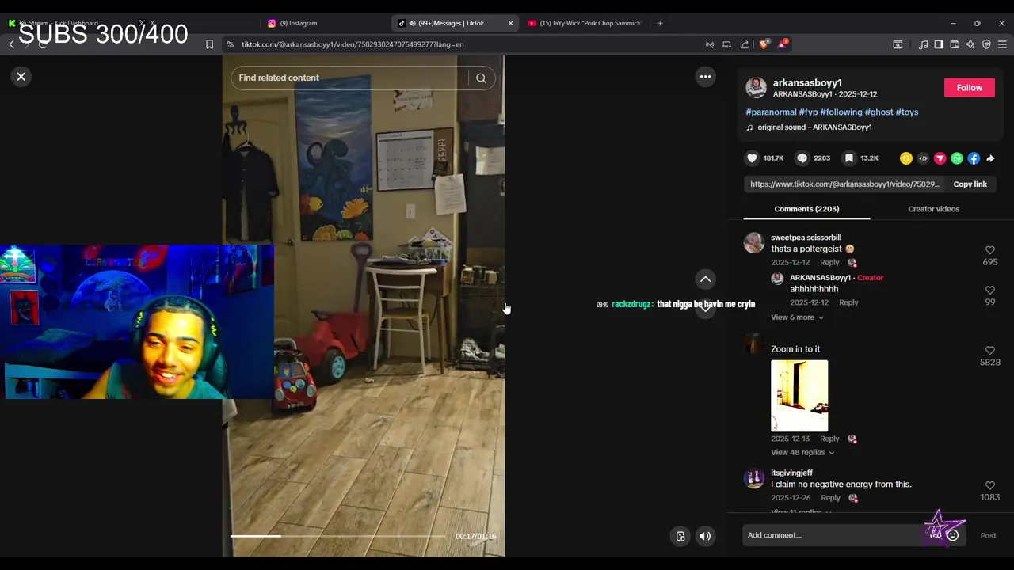The width and height of the screenshot is (1014, 570).
Task: Go to next video with down chevron
Action: [x=705, y=310]
